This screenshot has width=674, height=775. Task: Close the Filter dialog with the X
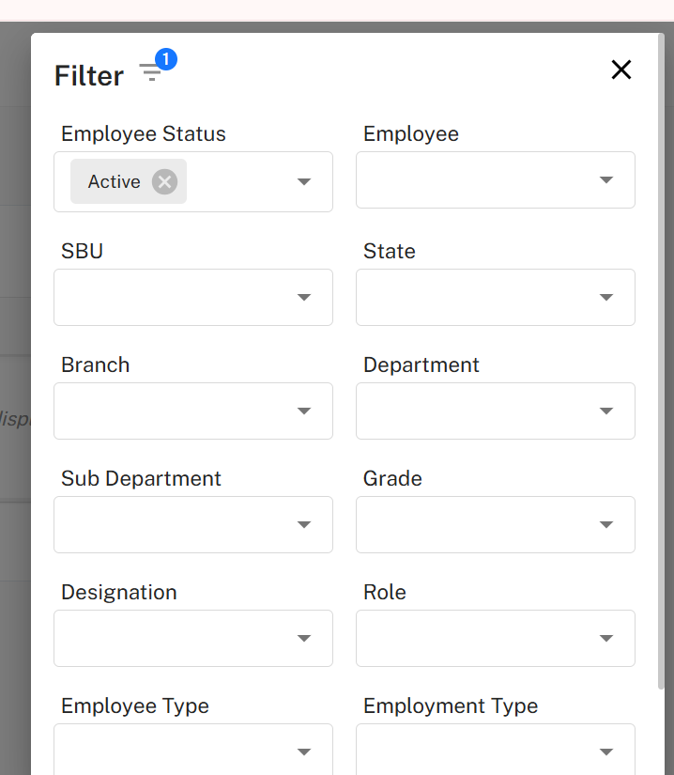tap(621, 70)
